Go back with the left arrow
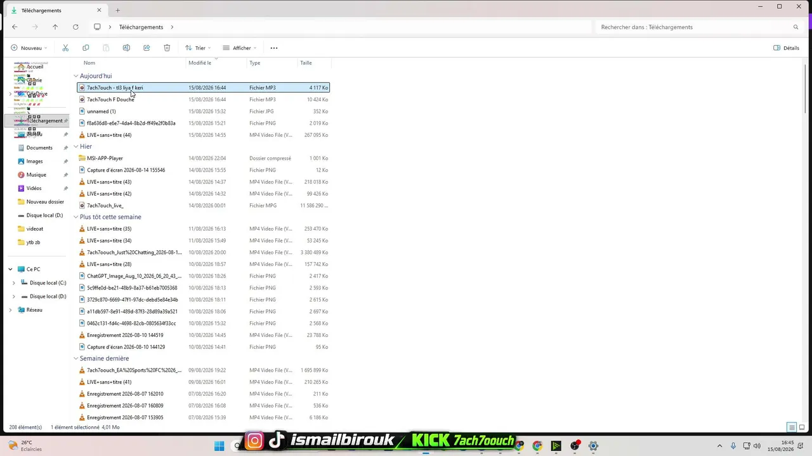Screen dimensions: 812x456 tap(15, 27)
